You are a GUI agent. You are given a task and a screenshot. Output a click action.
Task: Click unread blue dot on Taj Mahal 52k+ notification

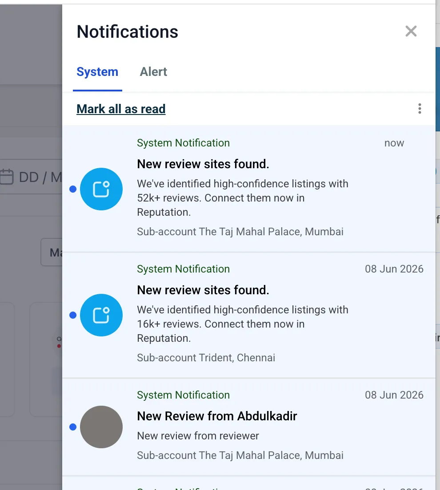coord(73,189)
